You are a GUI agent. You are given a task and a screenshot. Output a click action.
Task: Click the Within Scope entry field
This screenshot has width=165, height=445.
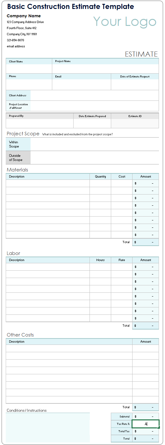point(95,144)
